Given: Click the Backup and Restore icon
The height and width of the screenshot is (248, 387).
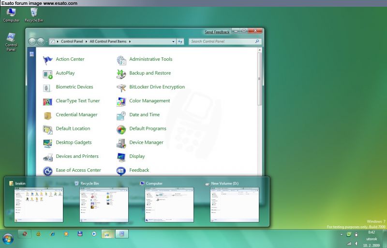Looking at the screenshot, I should tap(121, 73).
